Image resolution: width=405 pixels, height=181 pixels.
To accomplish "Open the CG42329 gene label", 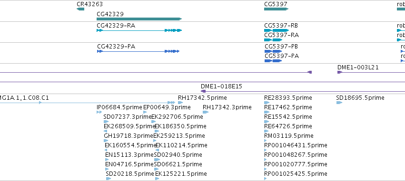I will (110, 14).
